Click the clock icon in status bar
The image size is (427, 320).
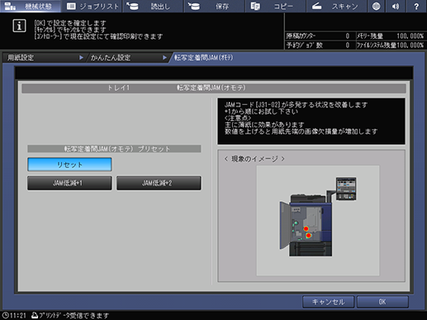[x=6, y=315]
